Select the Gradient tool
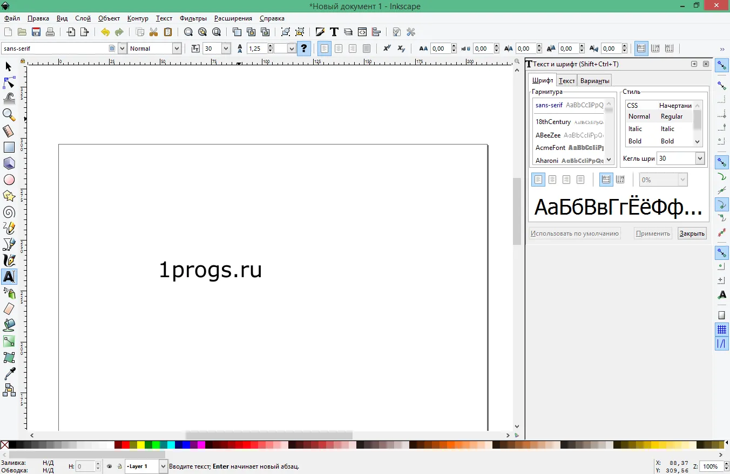The width and height of the screenshot is (730, 474). tap(9, 341)
